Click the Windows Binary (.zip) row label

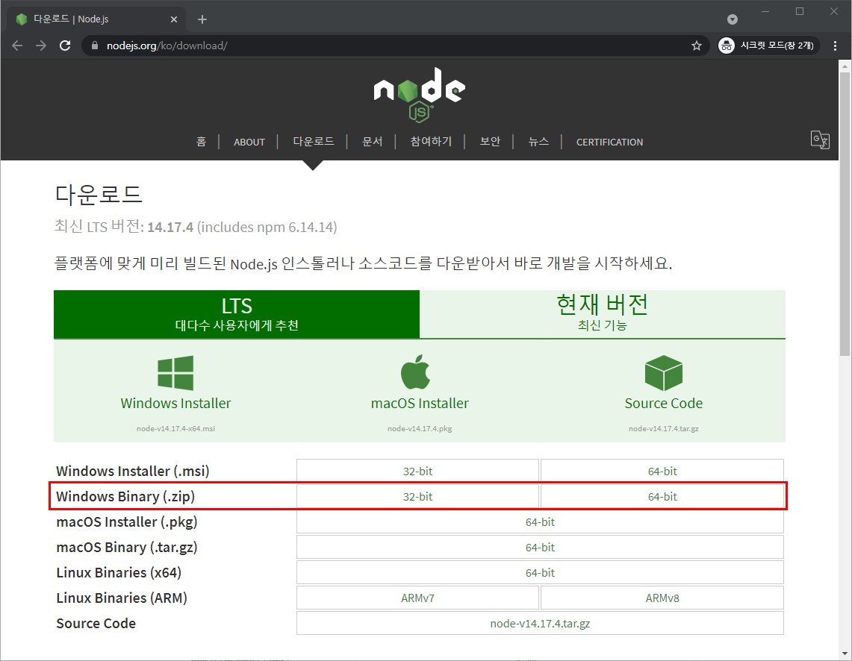[125, 497]
